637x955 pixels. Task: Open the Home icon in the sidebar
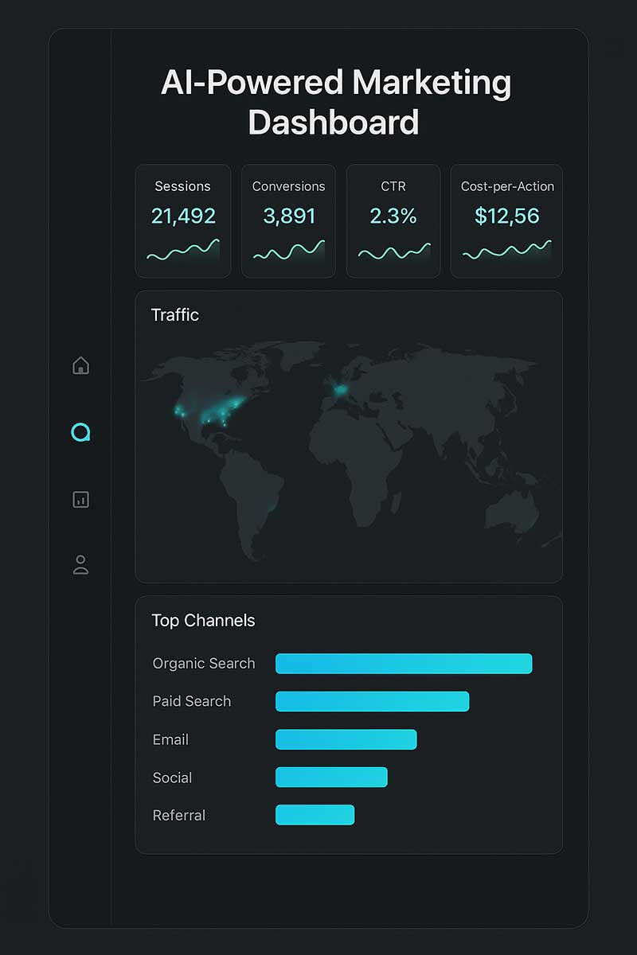click(x=80, y=365)
